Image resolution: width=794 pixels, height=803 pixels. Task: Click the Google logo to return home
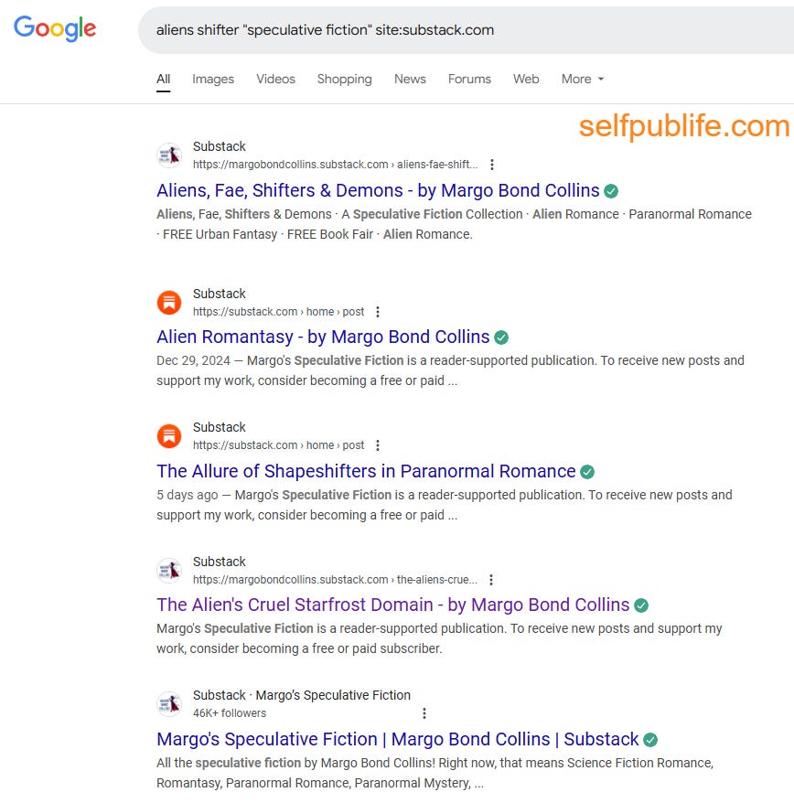click(x=55, y=28)
